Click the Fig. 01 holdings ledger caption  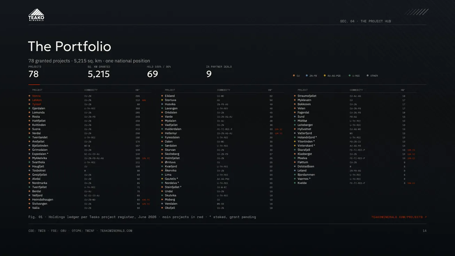(142, 217)
